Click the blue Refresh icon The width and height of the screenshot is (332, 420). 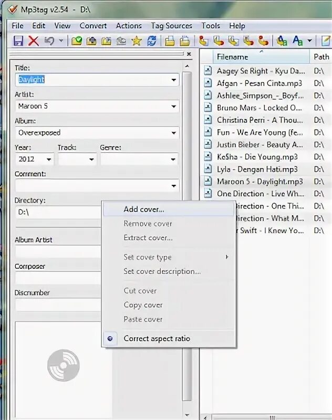pyautogui.click(x=152, y=41)
